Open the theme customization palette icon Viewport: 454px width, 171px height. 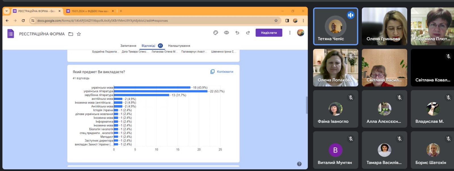(216, 33)
